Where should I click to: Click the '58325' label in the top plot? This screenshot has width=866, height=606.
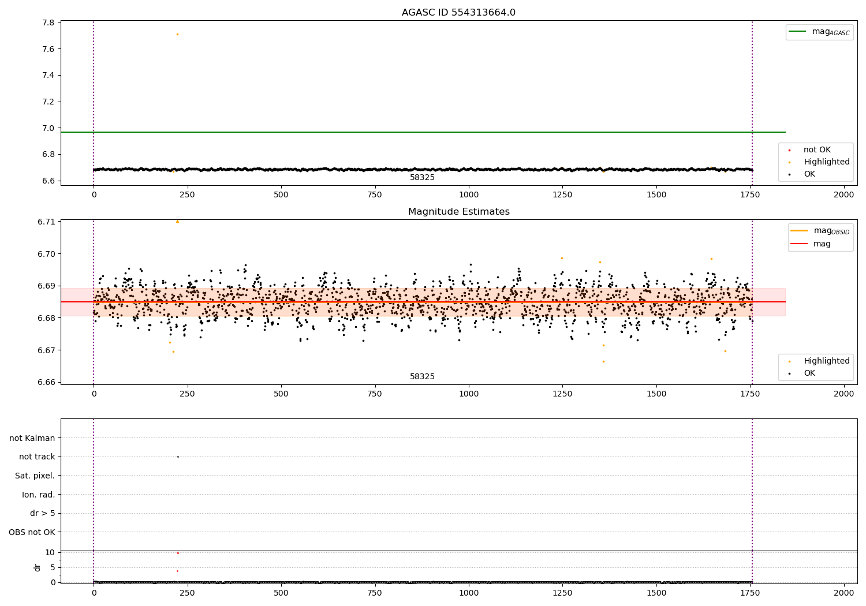click(x=422, y=178)
